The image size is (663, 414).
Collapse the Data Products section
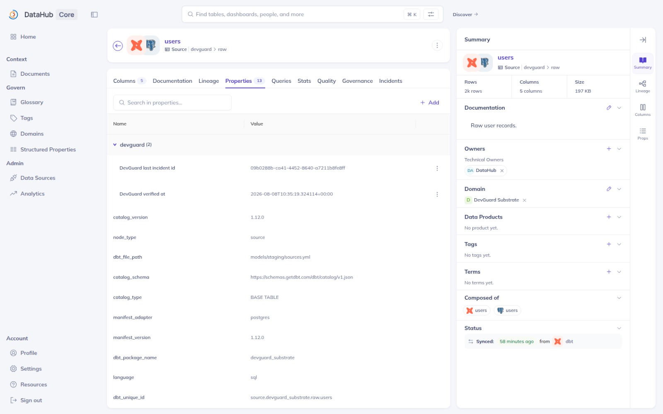pos(619,217)
